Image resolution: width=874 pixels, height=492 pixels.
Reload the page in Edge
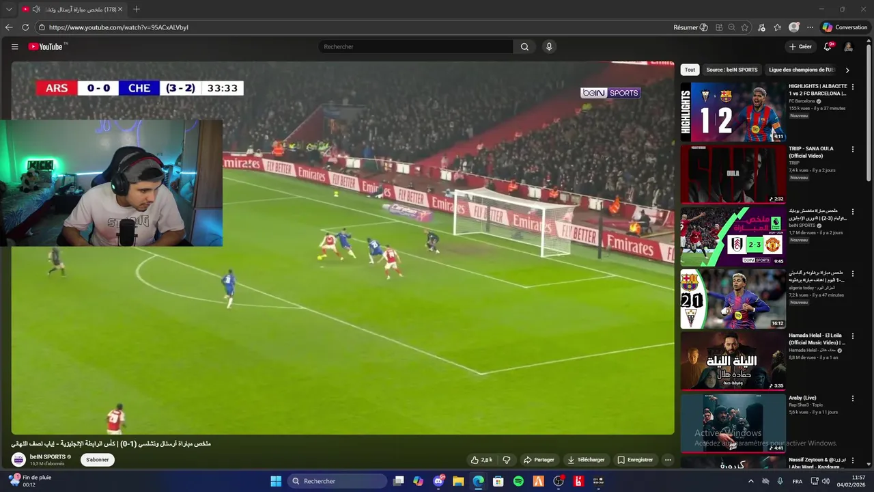click(x=25, y=27)
